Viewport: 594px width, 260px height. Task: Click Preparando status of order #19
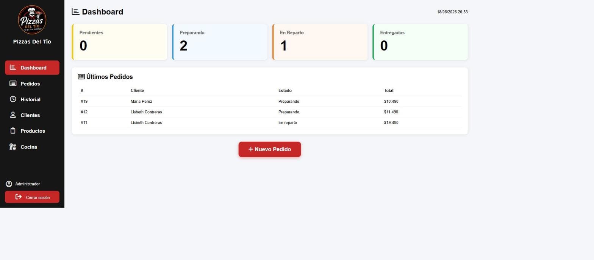tap(289, 101)
